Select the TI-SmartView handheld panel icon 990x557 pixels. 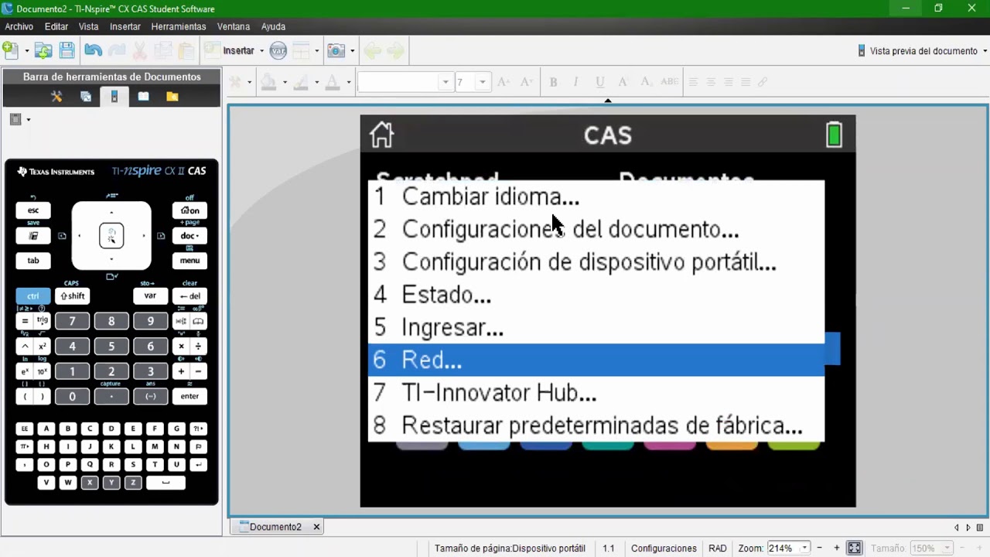[x=114, y=97]
